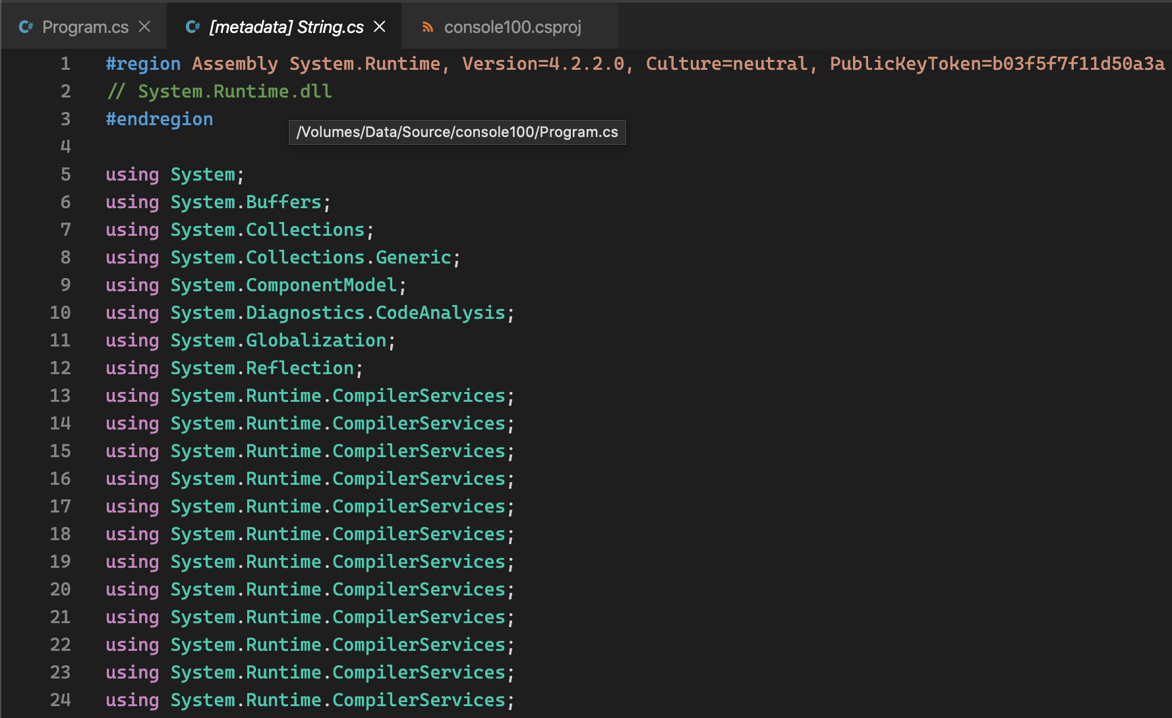Click line number 5 in the gutter
Viewport: 1172px width, 718px height.
click(65, 174)
